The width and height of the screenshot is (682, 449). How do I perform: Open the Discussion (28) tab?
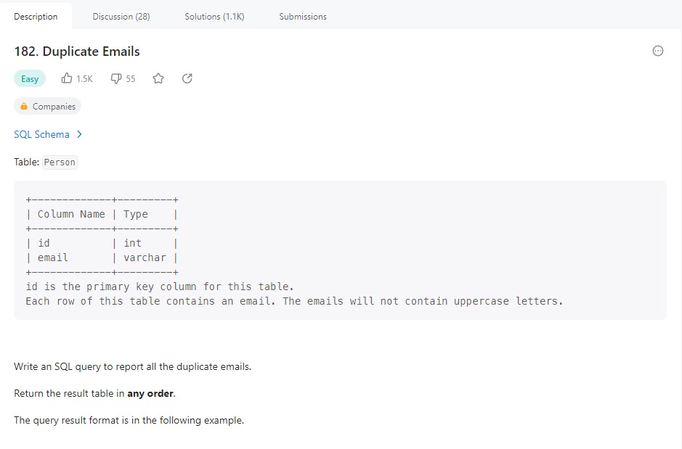(x=121, y=16)
